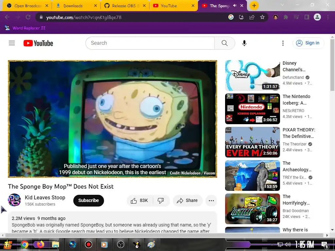Start voice search with microphone icon

244,43
